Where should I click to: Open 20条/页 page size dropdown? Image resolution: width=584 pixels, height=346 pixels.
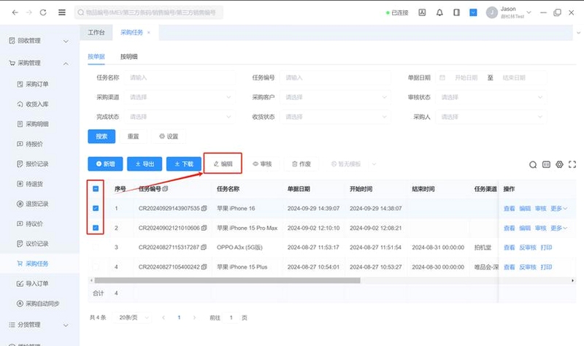[132, 318]
